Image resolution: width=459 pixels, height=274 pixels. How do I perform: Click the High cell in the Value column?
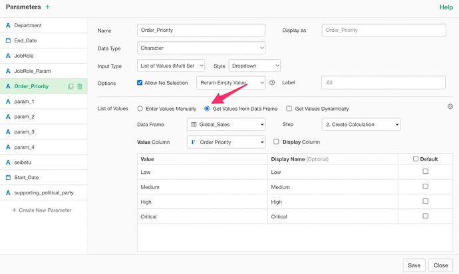click(x=202, y=202)
